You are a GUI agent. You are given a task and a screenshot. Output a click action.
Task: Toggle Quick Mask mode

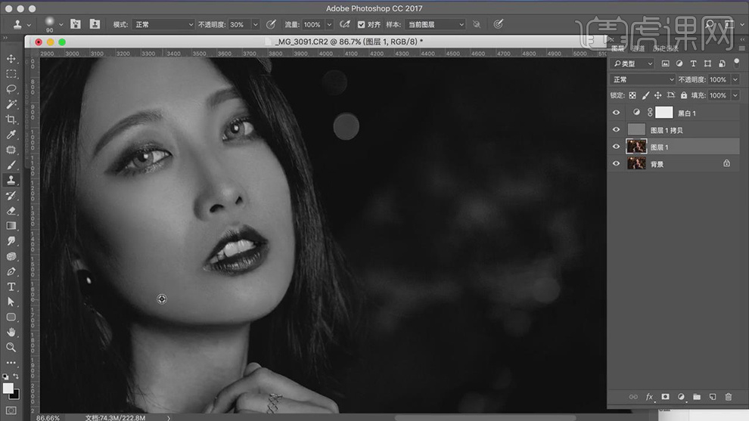pyautogui.click(x=11, y=410)
